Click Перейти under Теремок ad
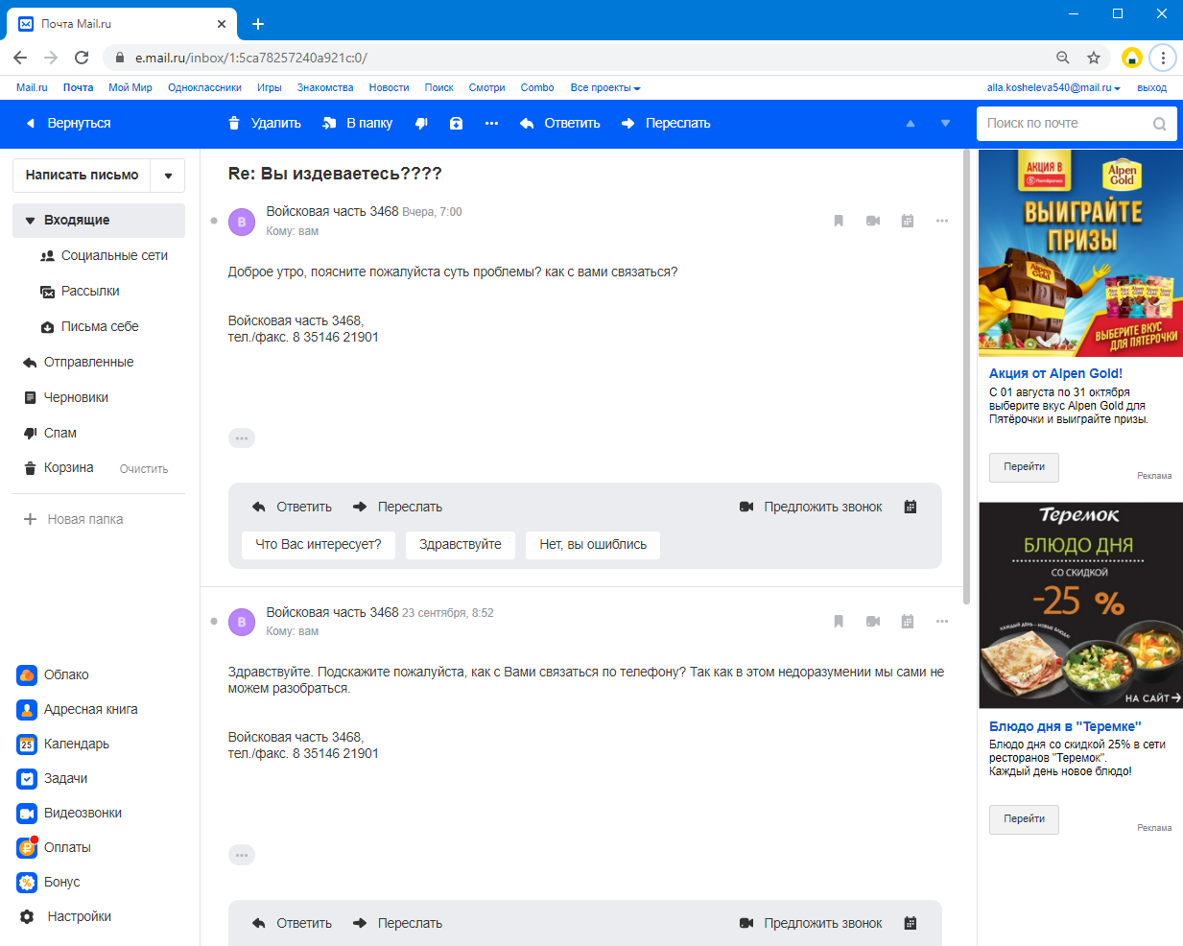 (x=1024, y=819)
